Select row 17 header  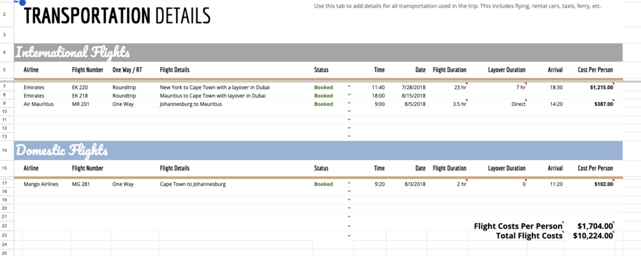pos(5,184)
